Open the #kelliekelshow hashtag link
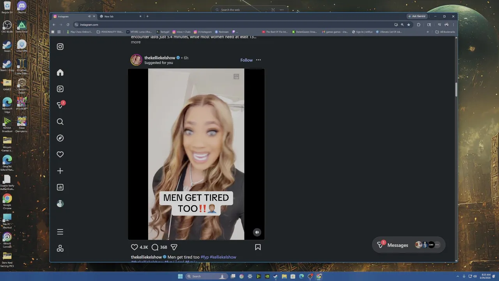499x281 pixels. 223,257
